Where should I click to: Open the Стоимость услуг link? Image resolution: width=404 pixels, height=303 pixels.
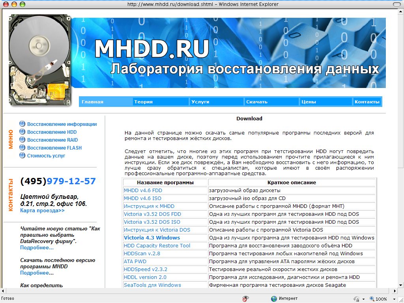pyautogui.click(x=46, y=155)
